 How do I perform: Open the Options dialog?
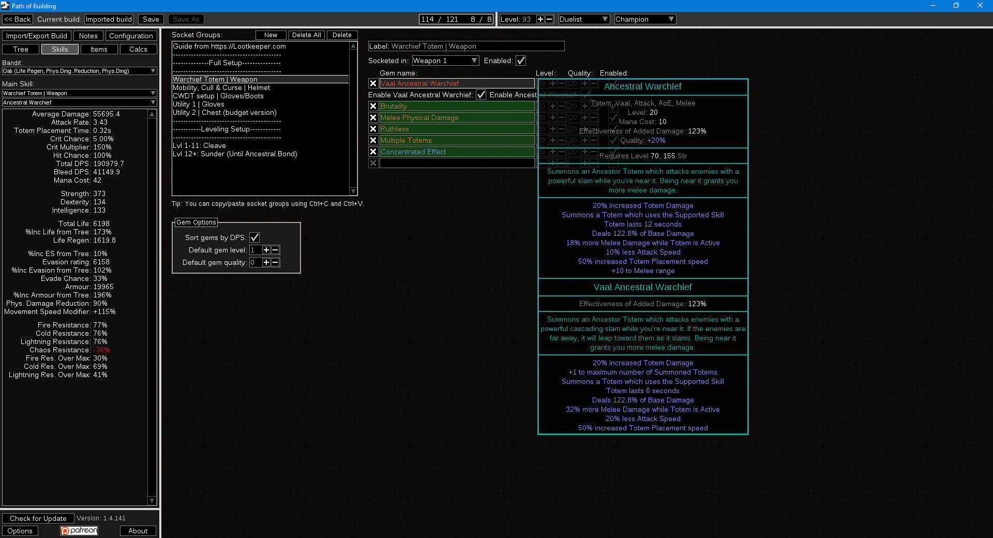pyautogui.click(x=20, y=531)
